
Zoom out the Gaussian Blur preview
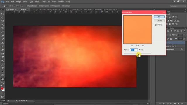click(132, 45)
